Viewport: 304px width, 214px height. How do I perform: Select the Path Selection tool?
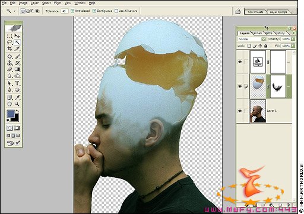click(x=9, y=83)
